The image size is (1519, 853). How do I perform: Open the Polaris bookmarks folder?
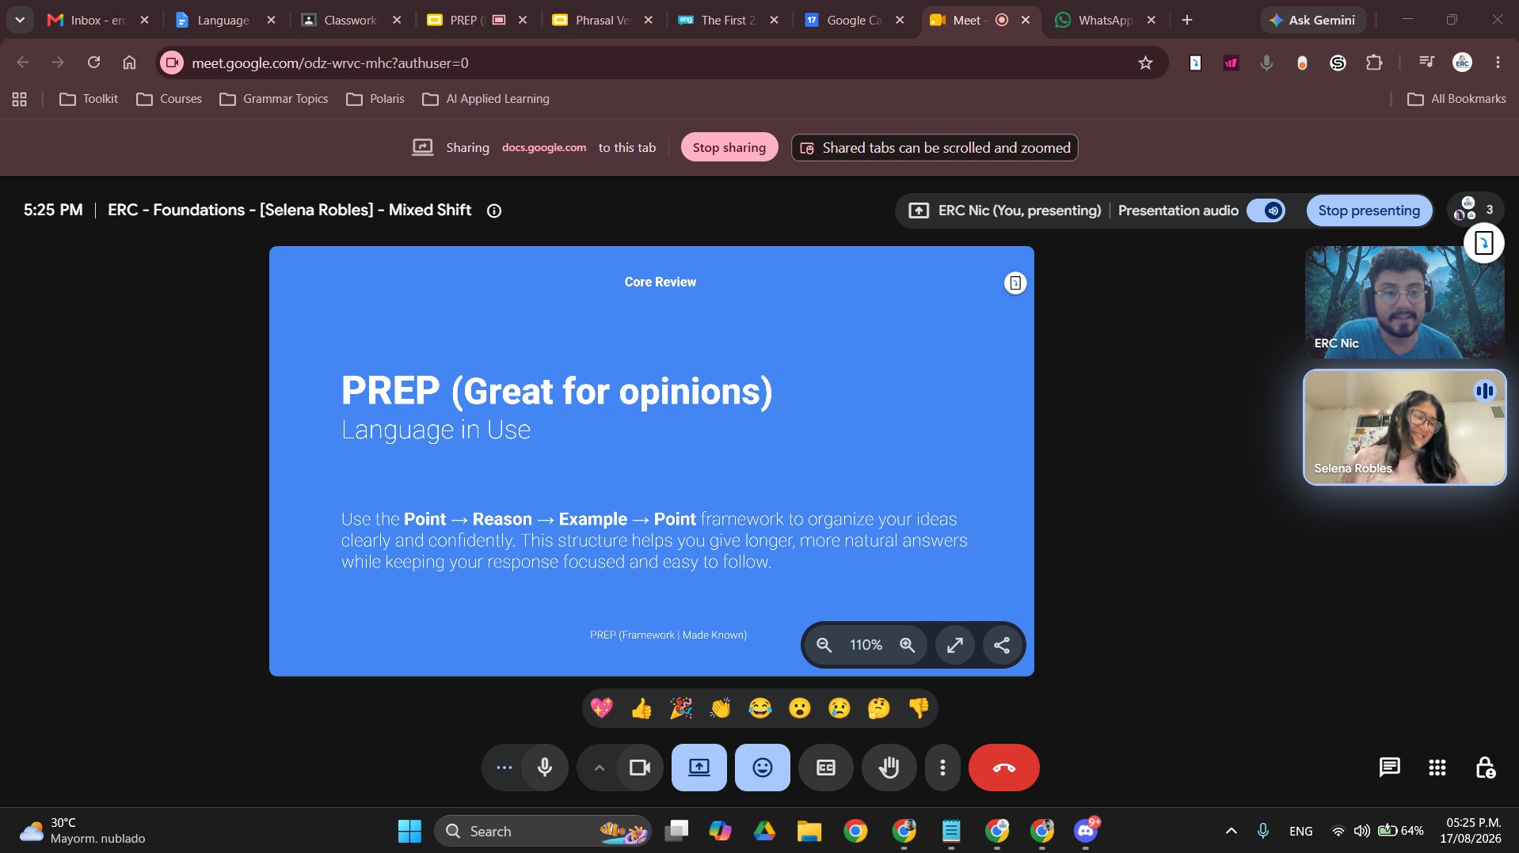[375, 99]
